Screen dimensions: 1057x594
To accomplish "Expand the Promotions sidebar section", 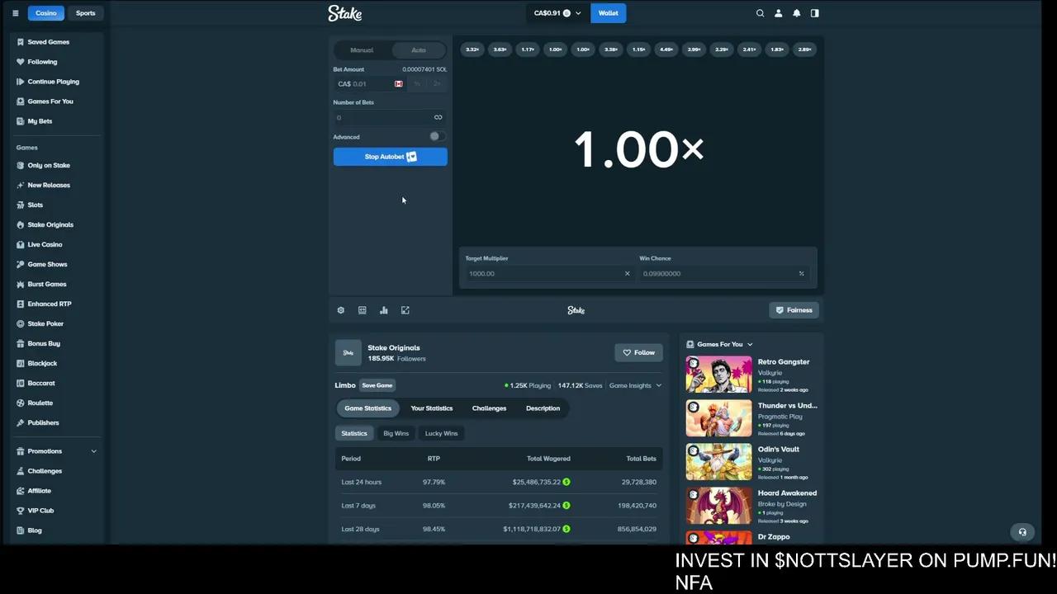I will pyautogui.click(x=56, y=451).
